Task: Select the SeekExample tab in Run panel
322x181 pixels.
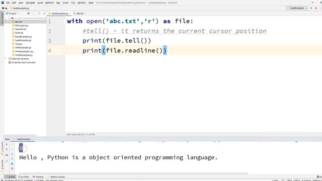Action: click(x=23, y=139)
